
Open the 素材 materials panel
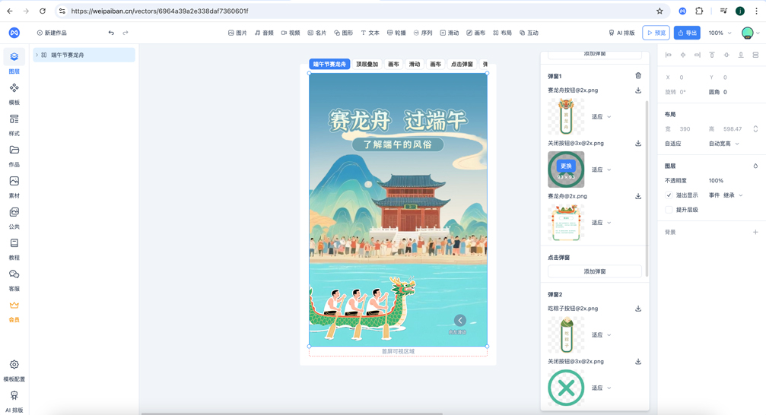tap(14, 185)
